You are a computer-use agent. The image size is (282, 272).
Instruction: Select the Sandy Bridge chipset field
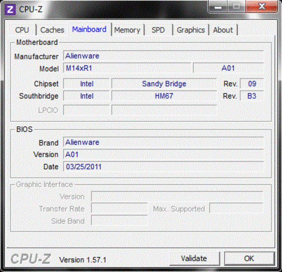[x=164, y=83]
